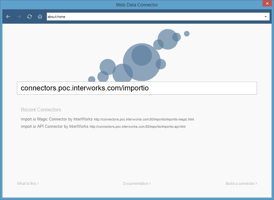
Task: Follow the "Build a connector" link
Action: (x=240, y=184)
